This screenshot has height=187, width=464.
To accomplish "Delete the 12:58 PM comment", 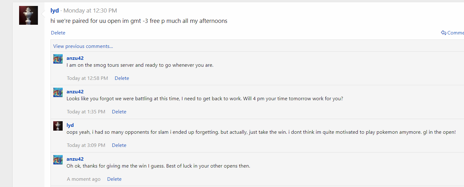I will click(122, 78).
